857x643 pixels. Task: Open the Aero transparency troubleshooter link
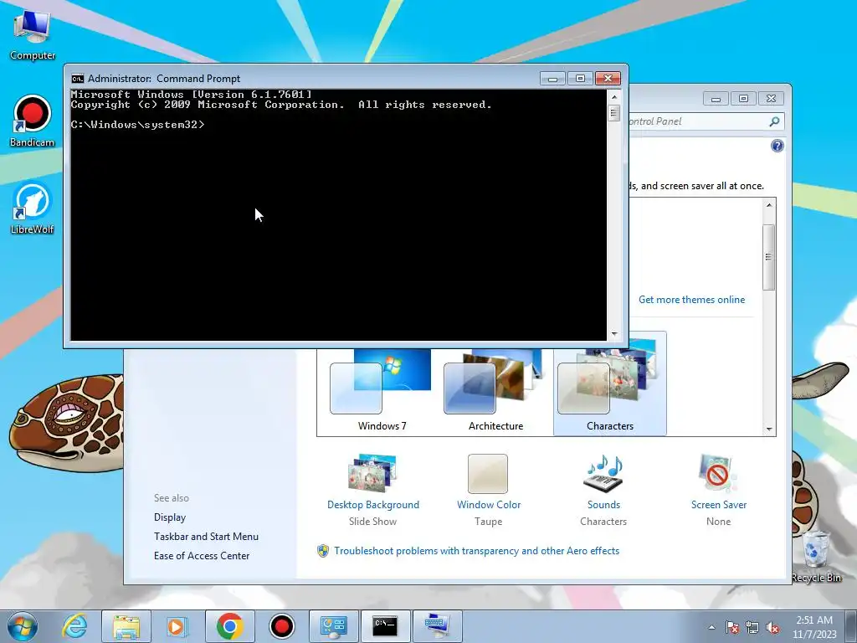[476, 551]
